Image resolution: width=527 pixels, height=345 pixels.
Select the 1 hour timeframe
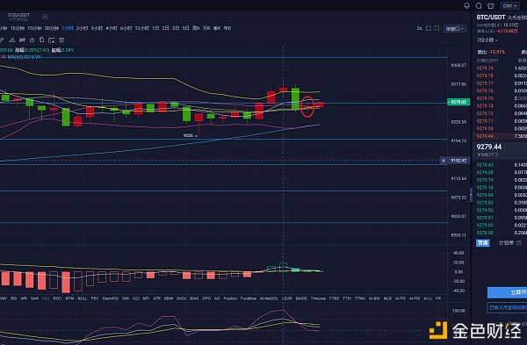point(68,28)
